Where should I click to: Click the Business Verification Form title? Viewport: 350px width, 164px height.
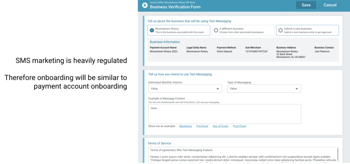(x=175, y=7)
